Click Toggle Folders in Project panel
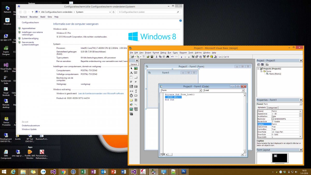This screenshot has width=311, height=175. [x=267, y=65]
